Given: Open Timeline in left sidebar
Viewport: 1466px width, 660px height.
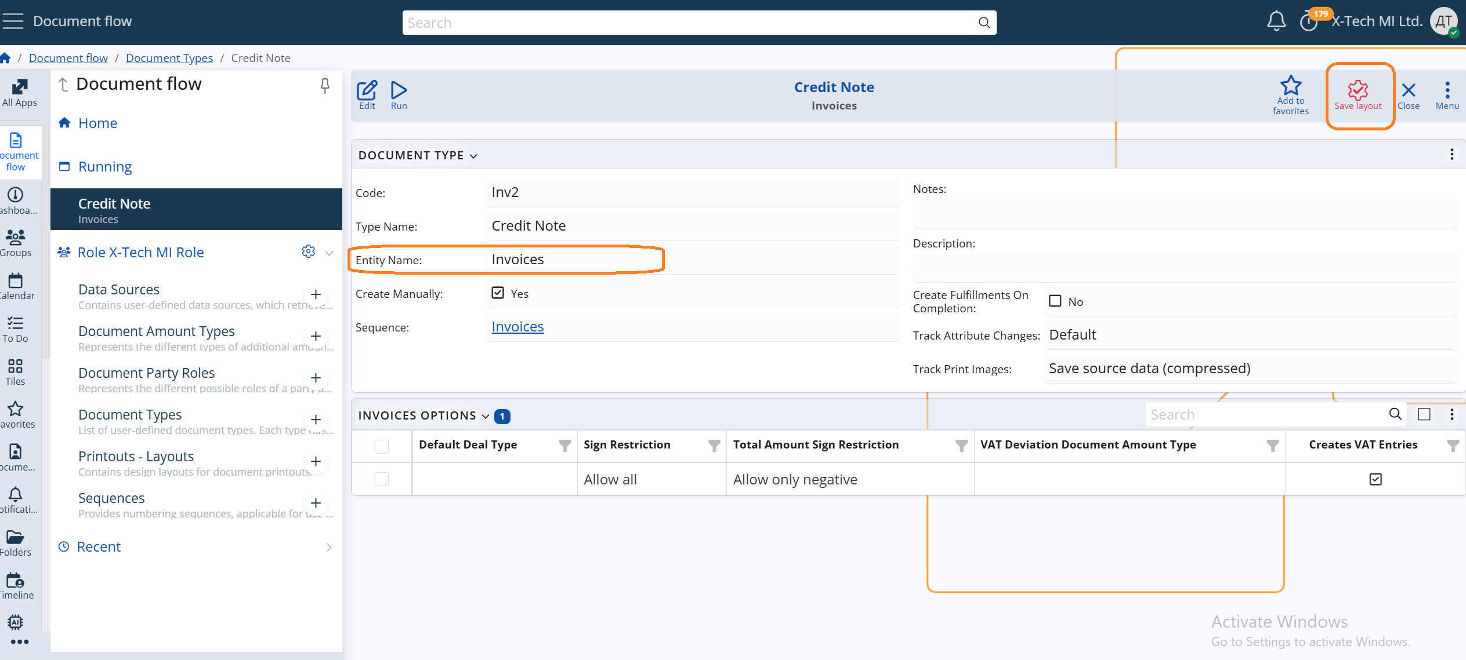Looking at the screenshot, I should 16,586.
